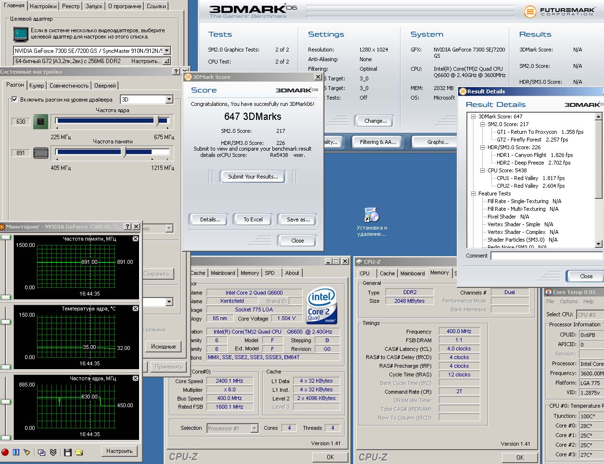Click the overlapping windows icon in monitoring toolbar
The height and width of the screenshot is (464, 604).
pos(41,452)
